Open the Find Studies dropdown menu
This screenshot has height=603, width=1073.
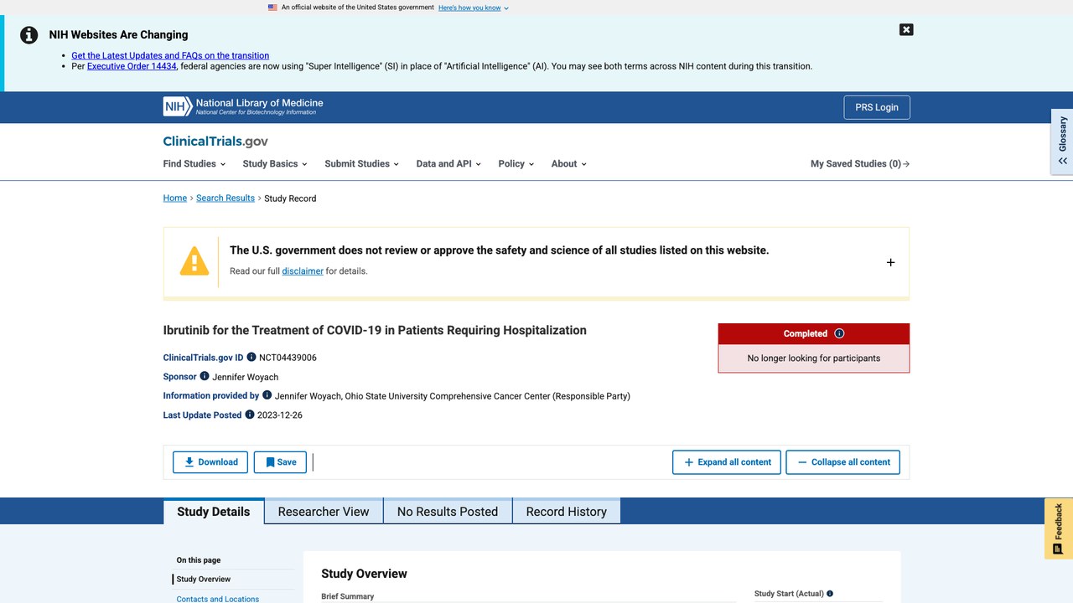(x=194, y=164)
